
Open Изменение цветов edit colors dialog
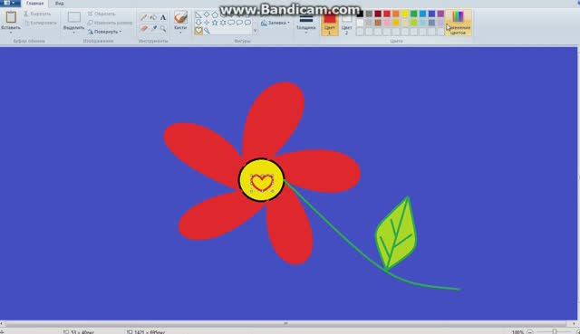point(458,23)
